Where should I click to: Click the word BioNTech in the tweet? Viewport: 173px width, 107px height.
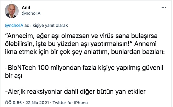(22, 68)
